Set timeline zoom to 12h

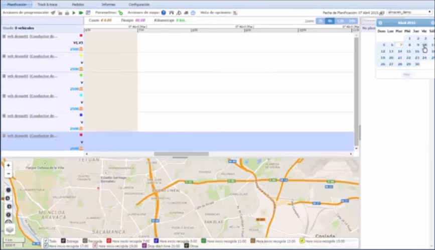pyautogui.click(x=341, y=21)
